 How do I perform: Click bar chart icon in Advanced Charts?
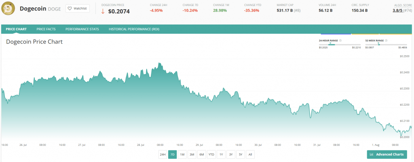pyautogui.click(x=371, y=154)
